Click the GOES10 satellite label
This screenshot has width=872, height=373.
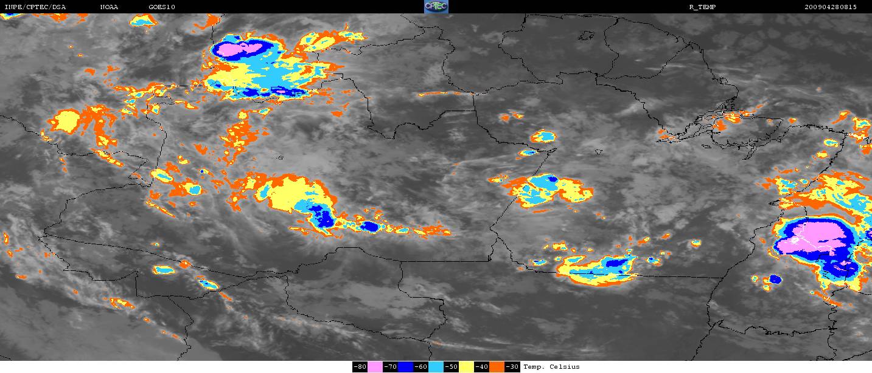(x=162, y=7)
